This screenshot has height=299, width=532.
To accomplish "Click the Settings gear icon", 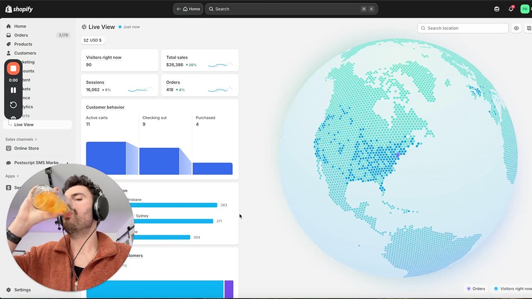I will [x=8, y=290].
